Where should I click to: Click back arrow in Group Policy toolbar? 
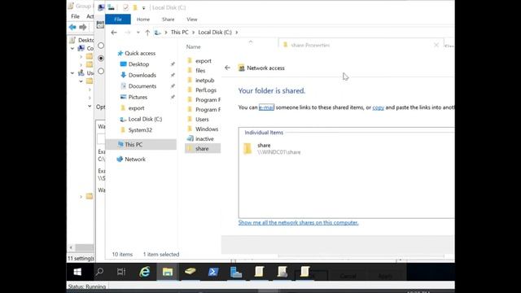[72, 27]
